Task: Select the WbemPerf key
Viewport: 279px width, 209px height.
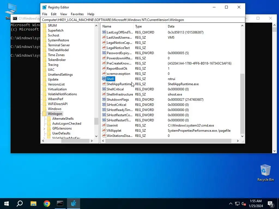Action: 56,99
